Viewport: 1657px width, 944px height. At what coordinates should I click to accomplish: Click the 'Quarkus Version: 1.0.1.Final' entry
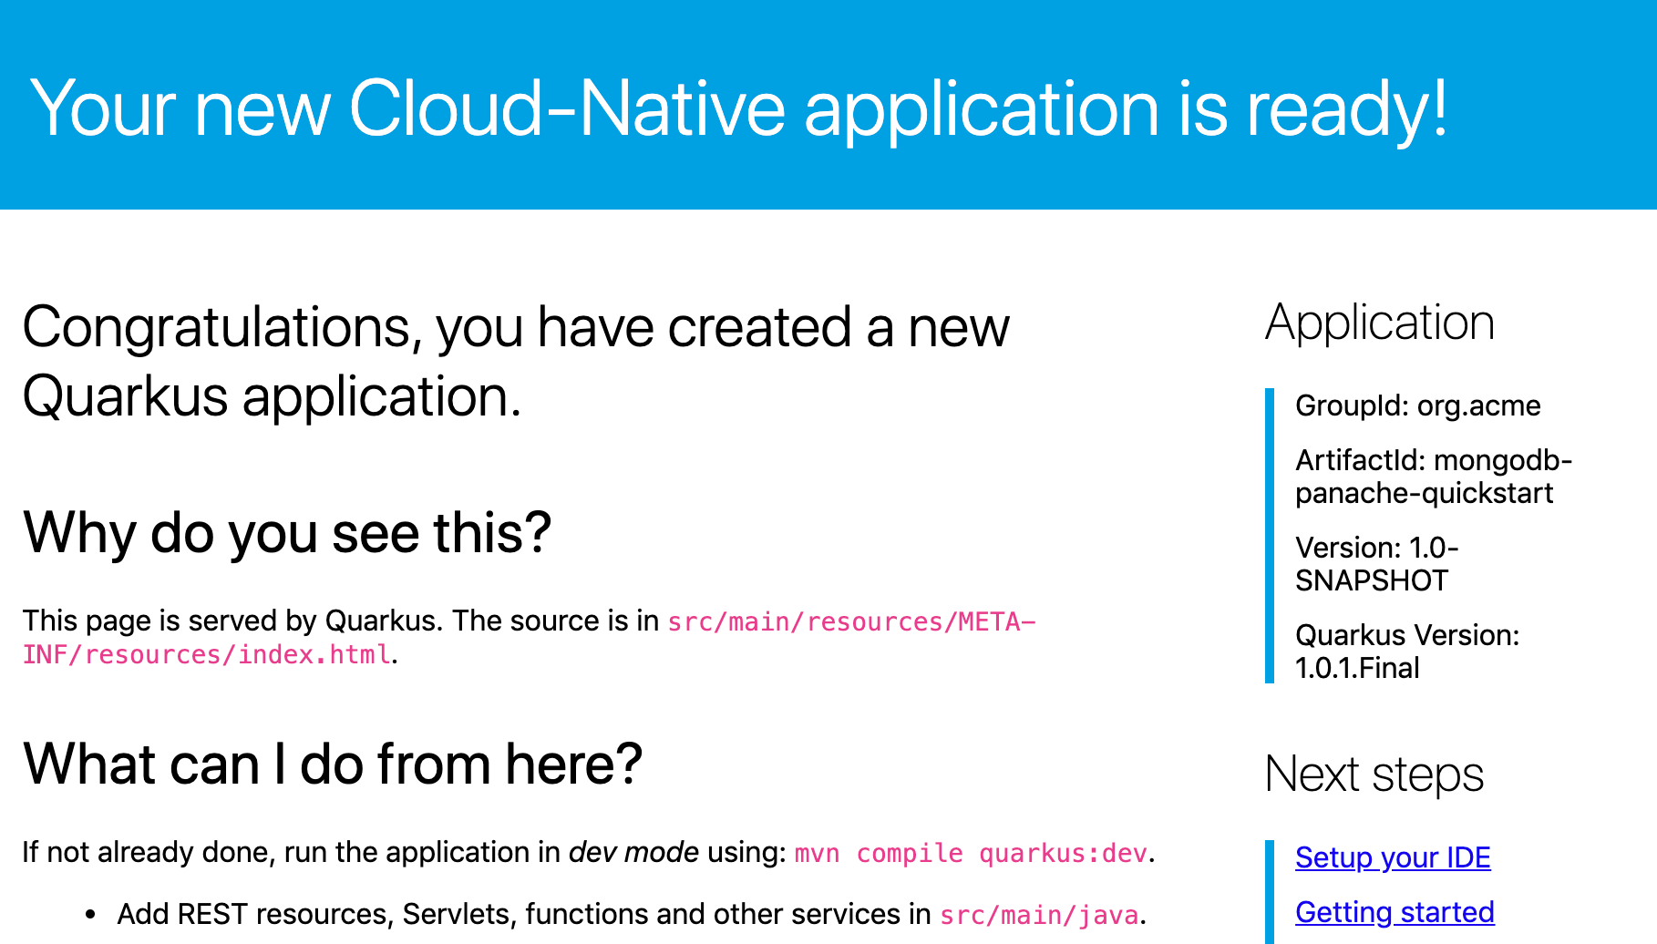pos(1407,652)
